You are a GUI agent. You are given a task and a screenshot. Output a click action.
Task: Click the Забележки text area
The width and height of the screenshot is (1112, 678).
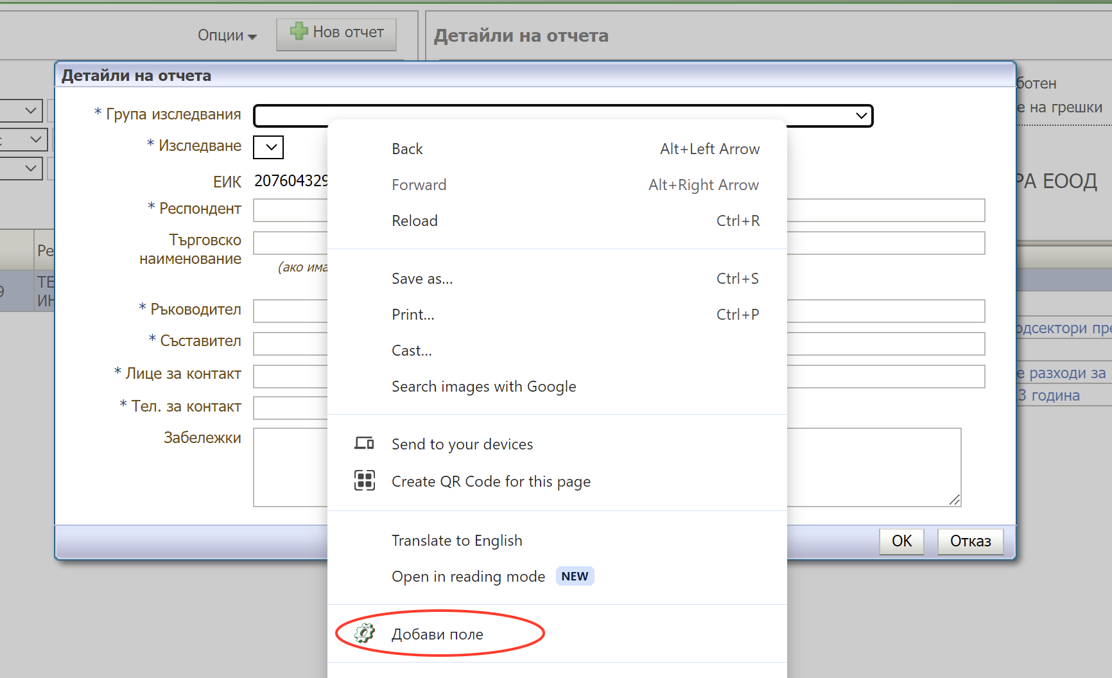pyautogui.click(x=607, y=467)
